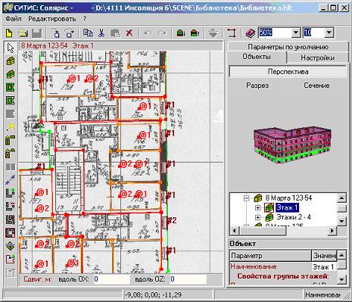Click the Параметр column header

coord(270,256)
